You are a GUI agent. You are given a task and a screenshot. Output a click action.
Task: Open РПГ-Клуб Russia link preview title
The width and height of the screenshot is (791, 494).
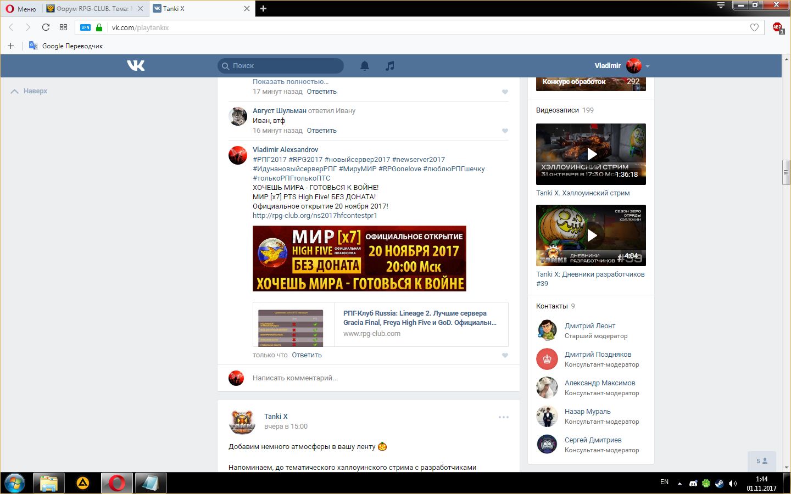[x=420, y=318]
